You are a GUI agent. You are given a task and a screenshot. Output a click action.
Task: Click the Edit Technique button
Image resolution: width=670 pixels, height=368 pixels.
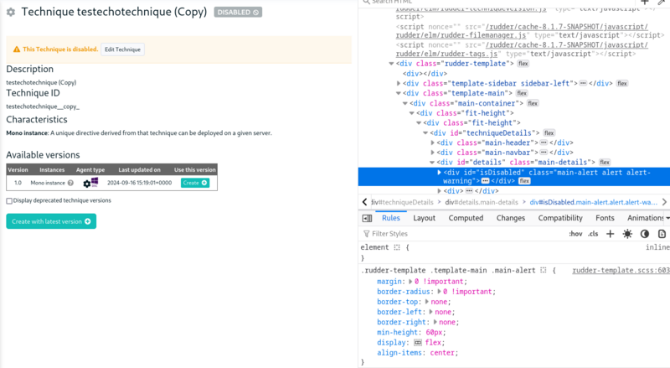click(122, 49)
